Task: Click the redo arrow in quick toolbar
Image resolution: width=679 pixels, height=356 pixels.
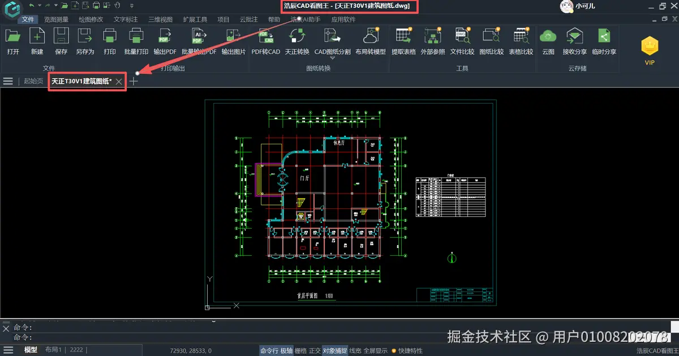Action: pyautogui.click(x=48, y=6)
